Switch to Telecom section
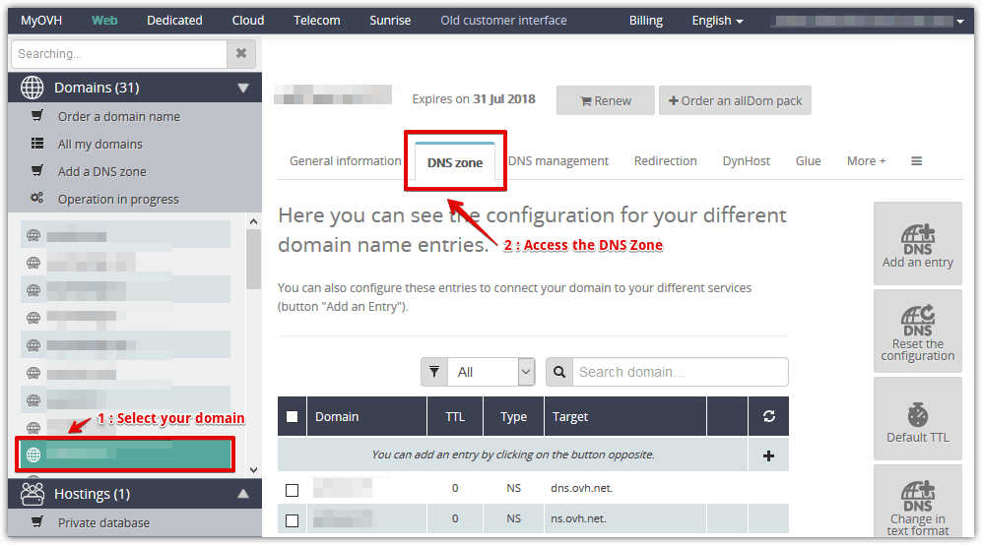982x545 pixels. pyautogui.click(x=317, y=21)
